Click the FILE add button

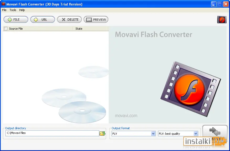[16, 19]
